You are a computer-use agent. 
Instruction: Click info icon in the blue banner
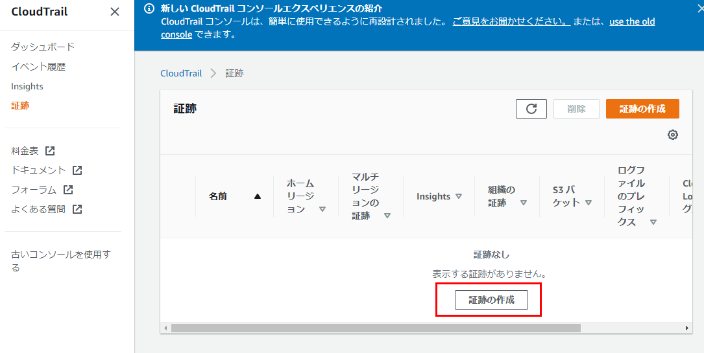(149, 9)
